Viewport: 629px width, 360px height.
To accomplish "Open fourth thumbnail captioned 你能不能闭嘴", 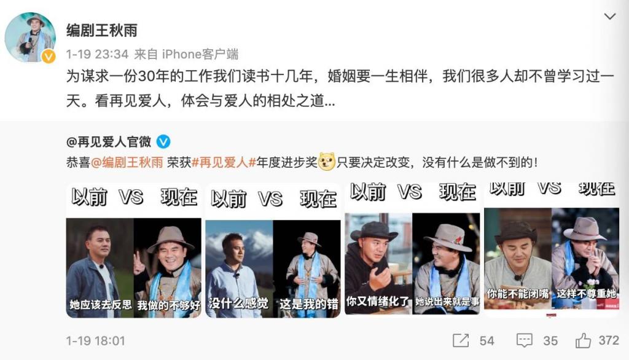I will tap(552, 250).
